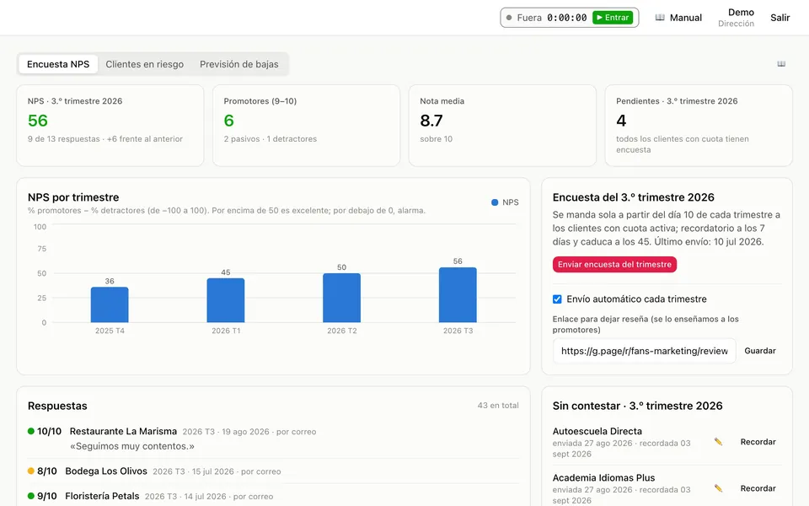
Task: Click 'Sin contestar · 3.º trimestre 2026' heading
Action: point(637,406)
